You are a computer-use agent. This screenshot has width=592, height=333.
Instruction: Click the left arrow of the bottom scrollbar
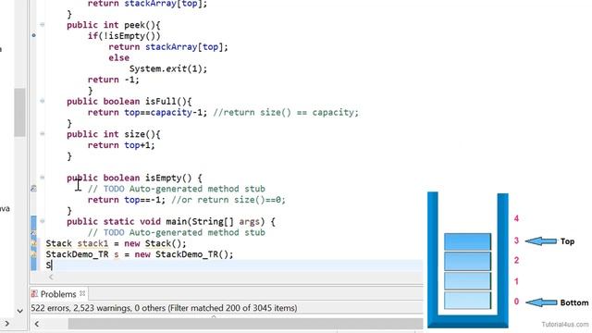coord(37,324)
